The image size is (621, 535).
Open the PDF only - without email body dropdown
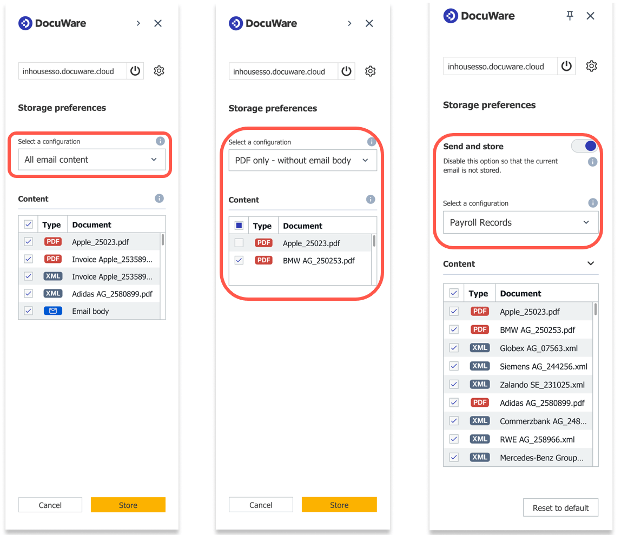[302, 160]
